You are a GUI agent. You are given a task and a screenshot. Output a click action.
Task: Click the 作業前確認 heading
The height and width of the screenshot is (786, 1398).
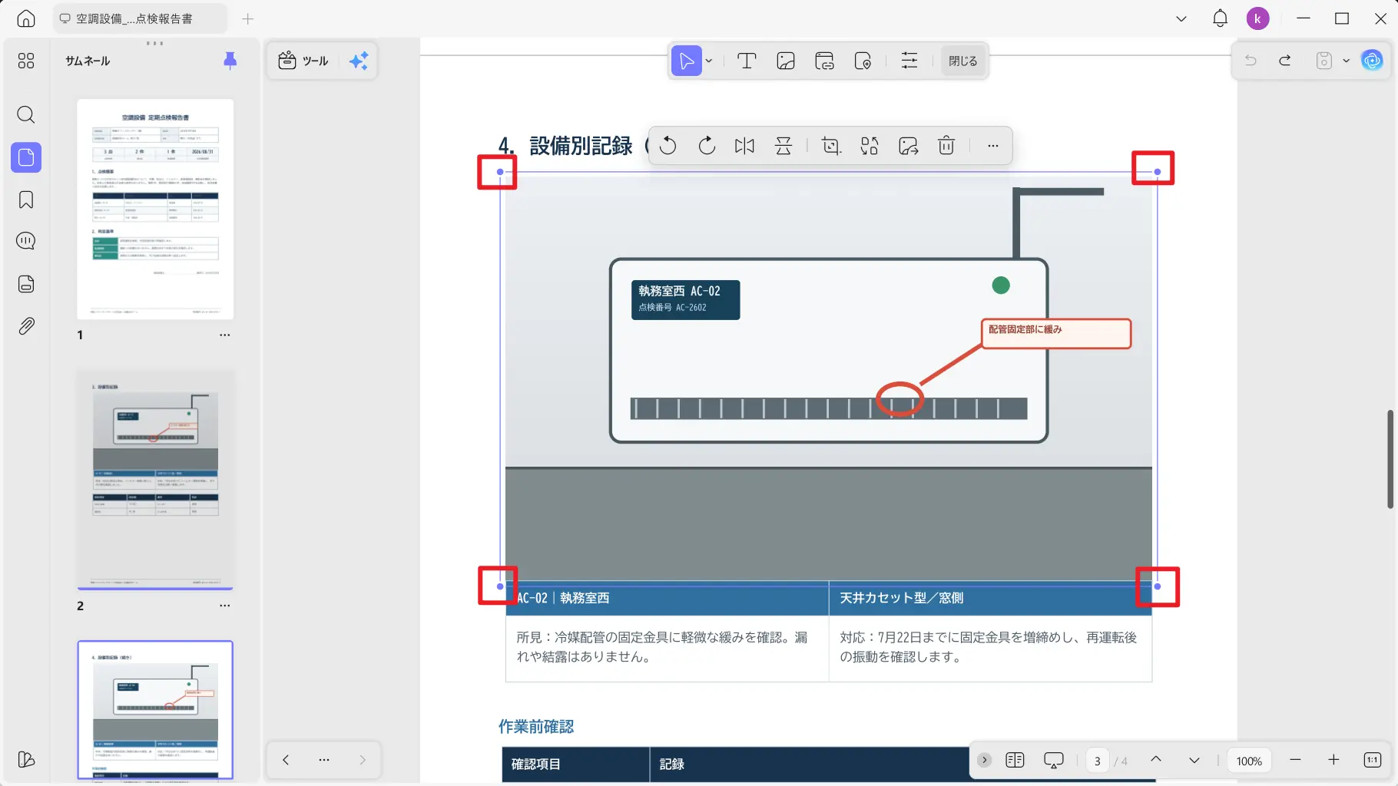(x=536, y=726)
